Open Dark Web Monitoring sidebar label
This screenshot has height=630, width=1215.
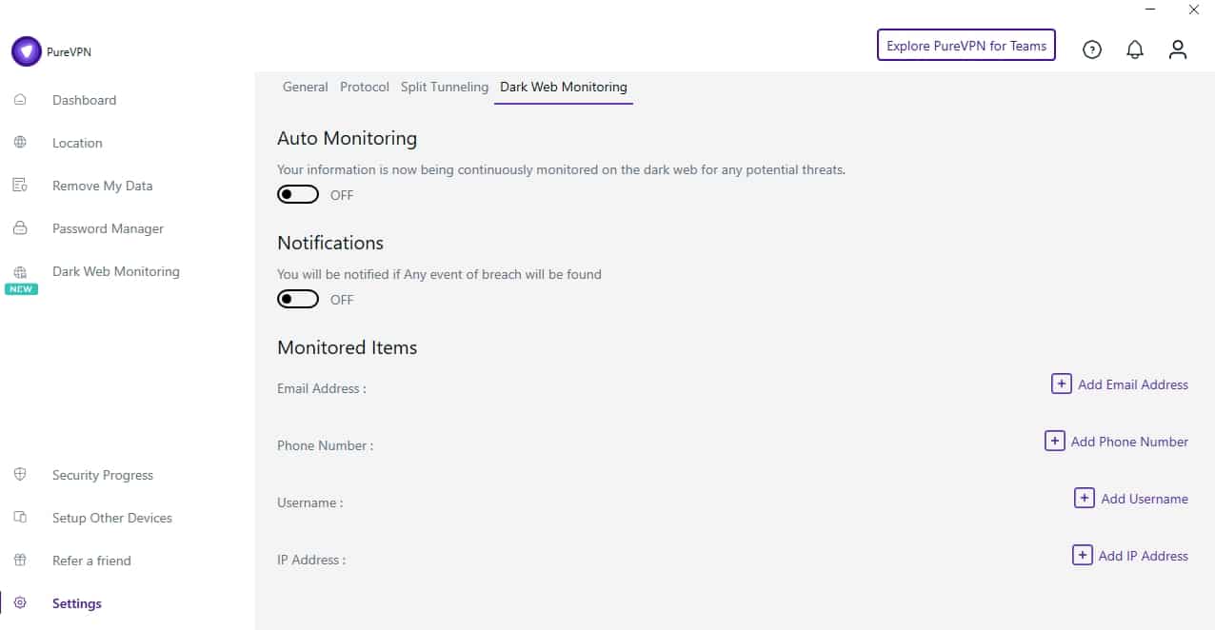tap(116, 271)
